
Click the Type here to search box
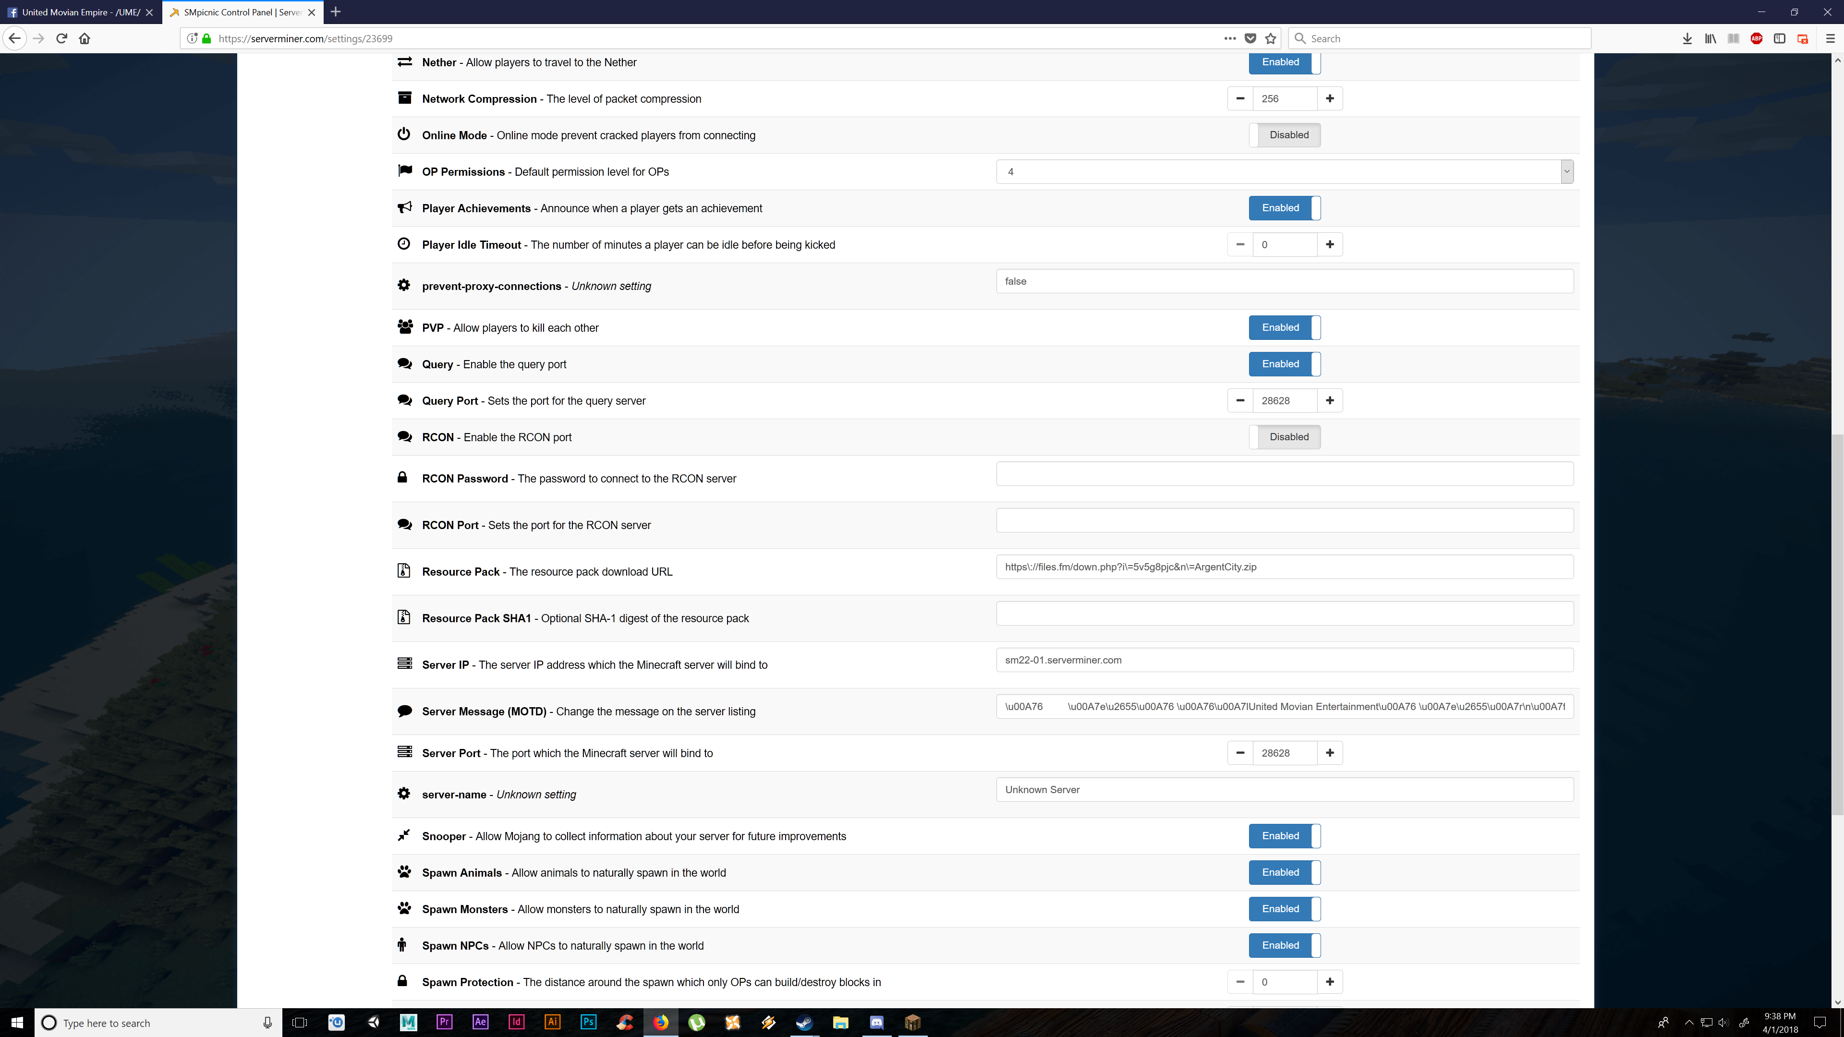tap(158, 1023)
